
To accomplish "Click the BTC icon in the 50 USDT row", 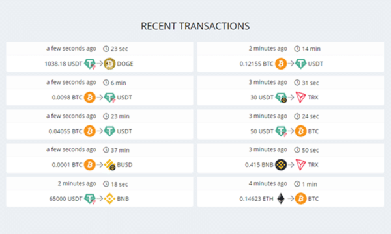I will [x=300, y=131].
